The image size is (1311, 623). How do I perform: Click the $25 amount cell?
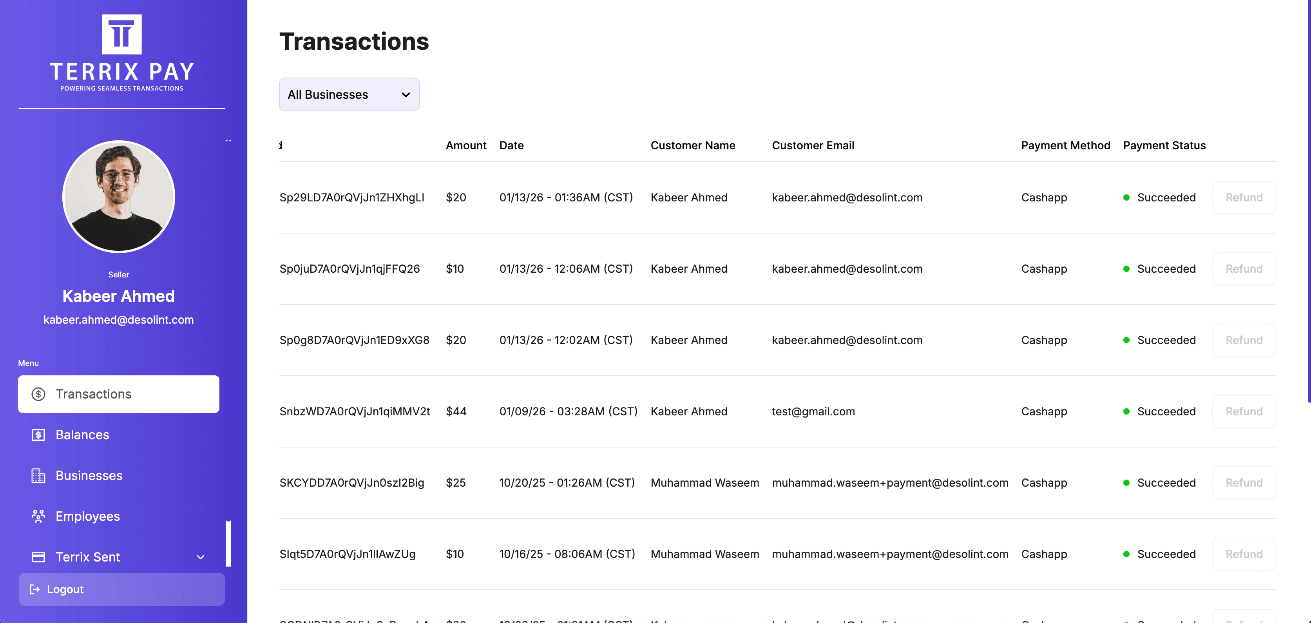[x=456, y=482]
